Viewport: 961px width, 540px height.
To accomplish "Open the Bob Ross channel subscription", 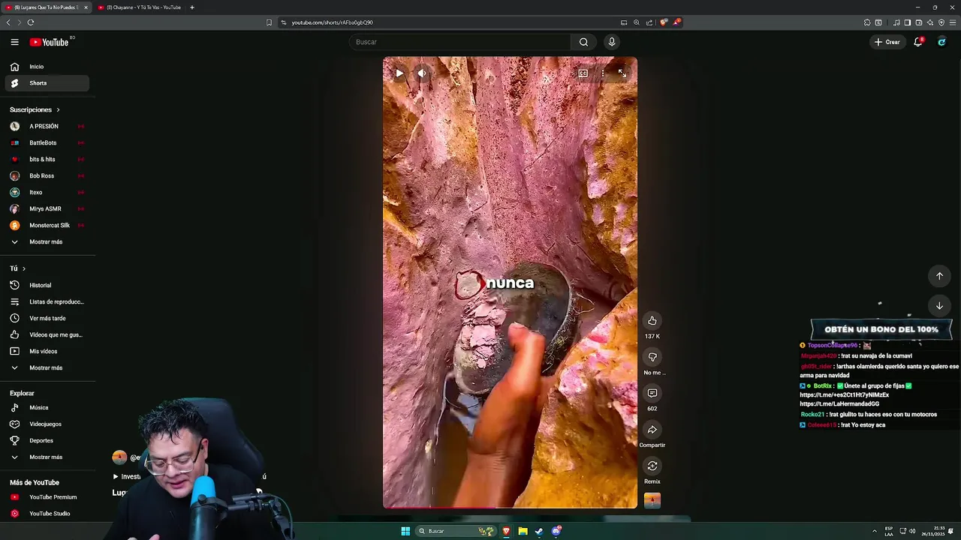I will point(47,176).
